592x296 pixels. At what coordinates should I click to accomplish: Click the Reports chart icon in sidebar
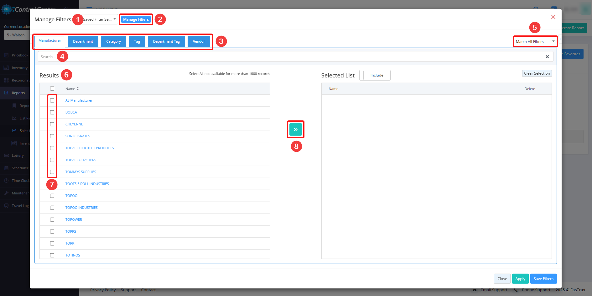point(6,93)
